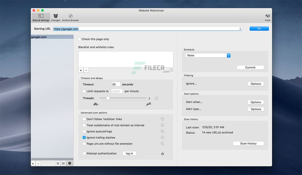The image size is (302, 175).
Task: Add a new site with sidebar plus
Action: (33, 163)
